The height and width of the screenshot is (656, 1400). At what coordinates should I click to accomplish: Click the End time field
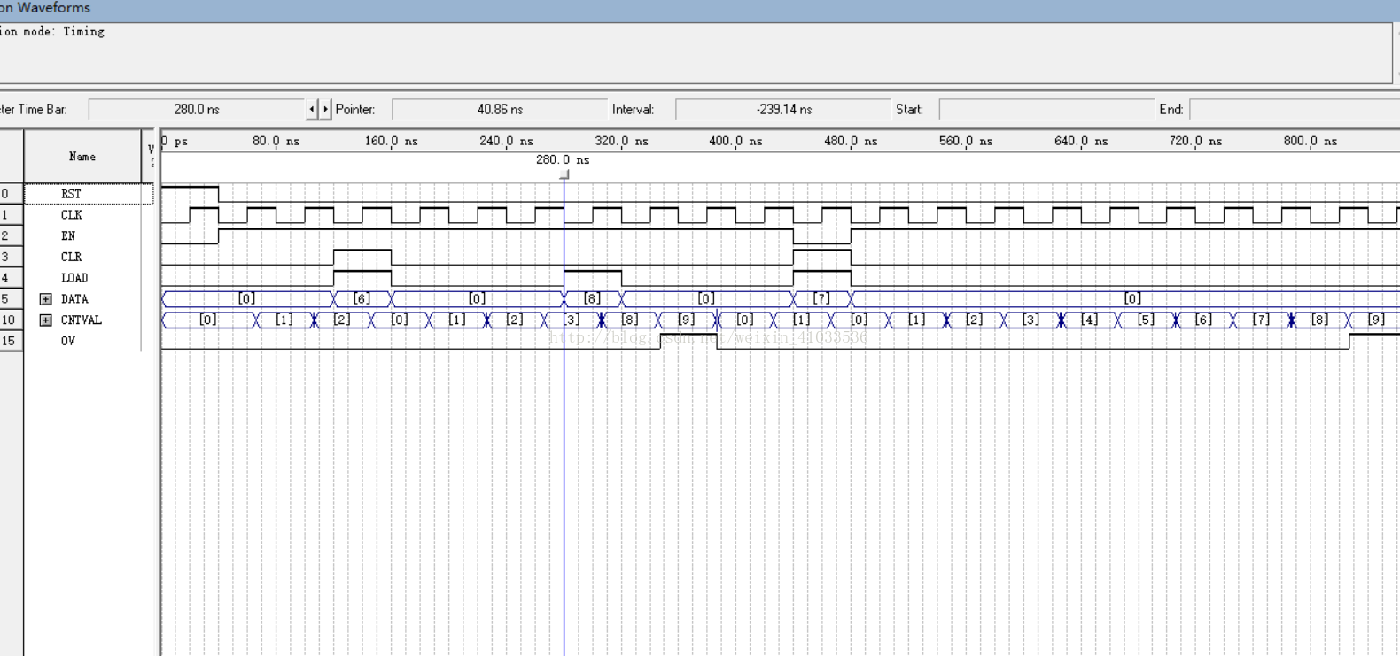click(x=1295, y=109)
